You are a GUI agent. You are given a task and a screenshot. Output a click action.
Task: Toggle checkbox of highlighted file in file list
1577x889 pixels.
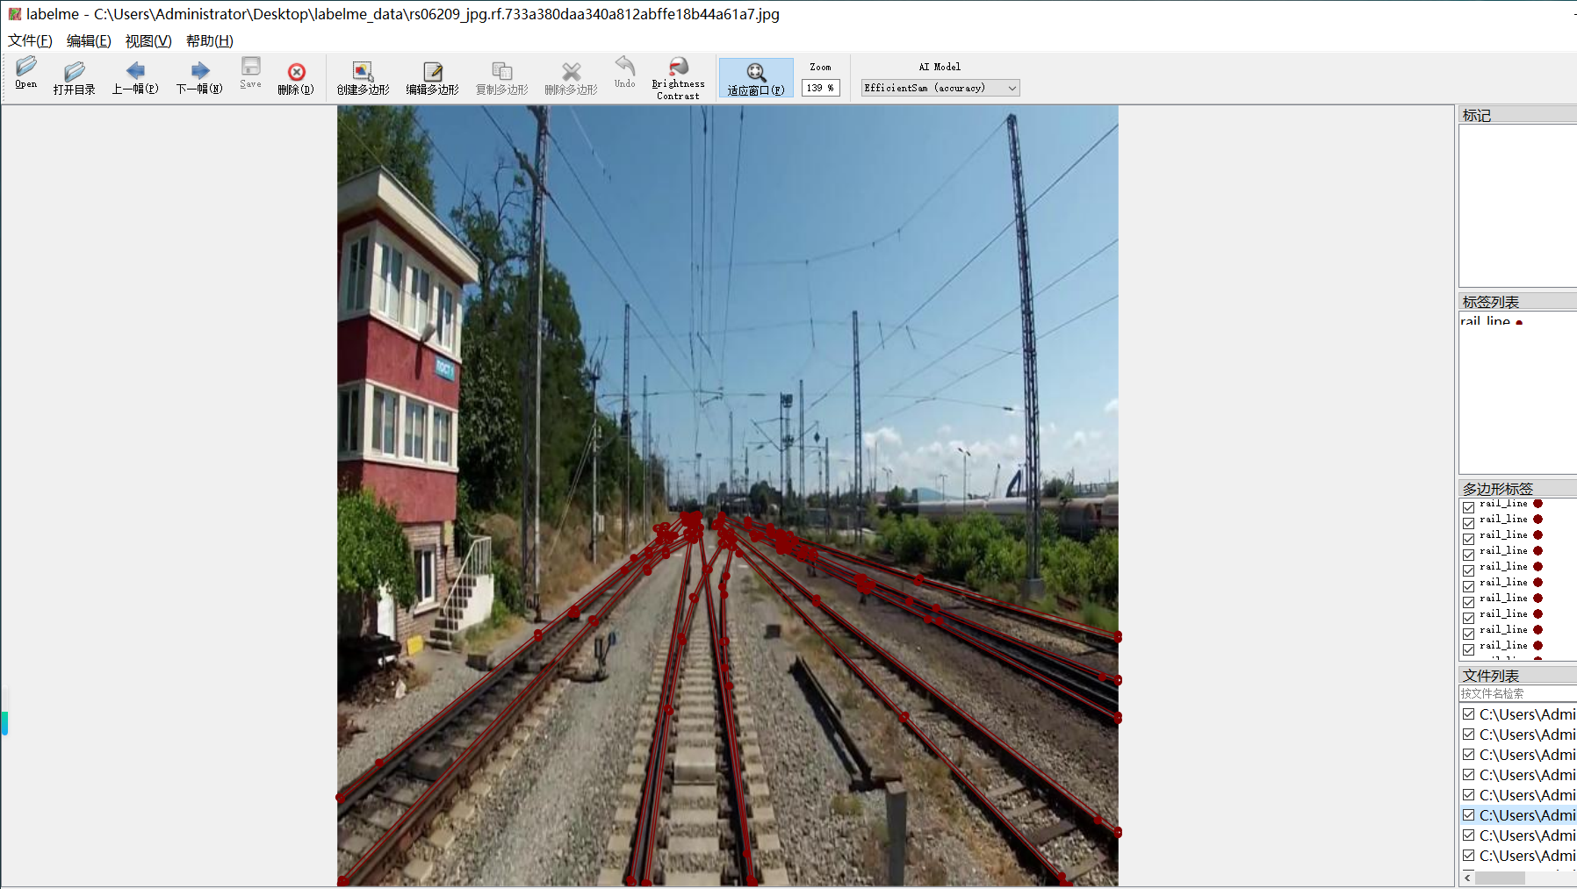1468,814
